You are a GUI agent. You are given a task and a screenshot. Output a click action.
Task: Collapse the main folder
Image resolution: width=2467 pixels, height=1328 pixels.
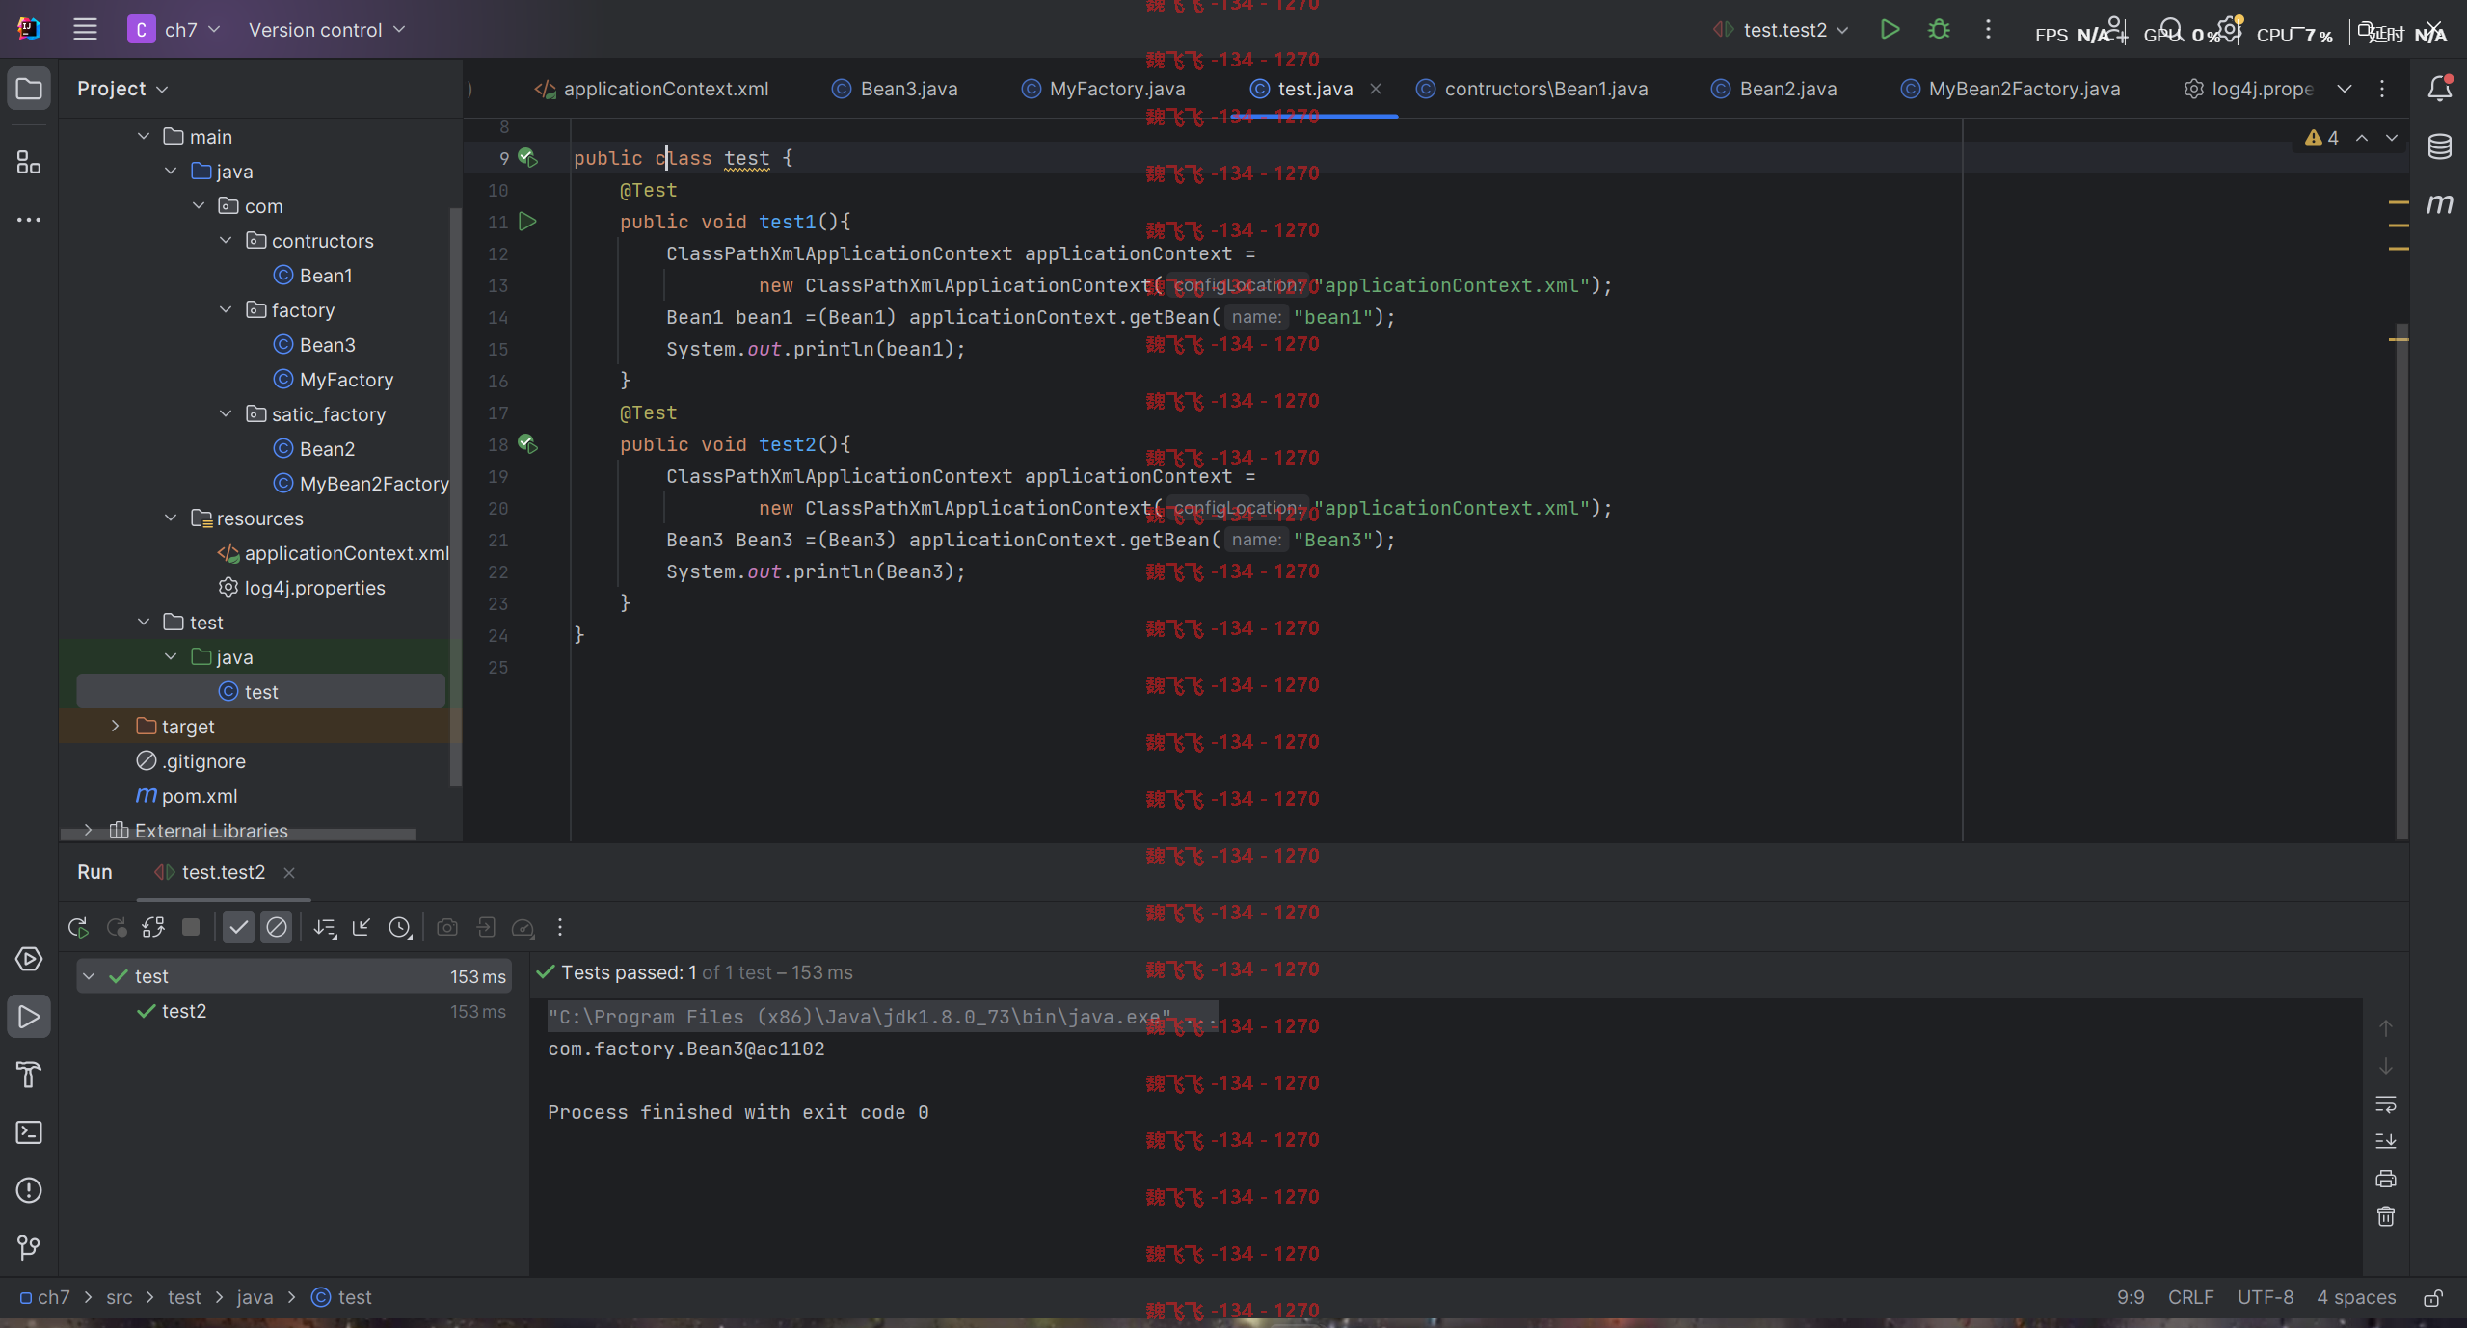coord(144,136)
